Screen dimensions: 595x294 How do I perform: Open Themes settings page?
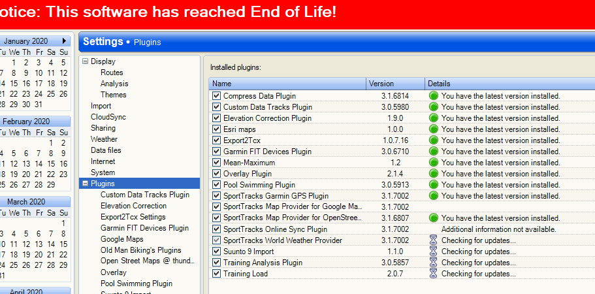click(x=113, y=95)
